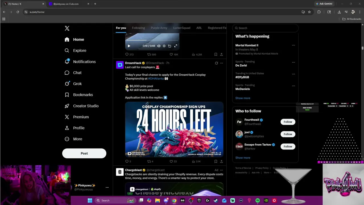Open Chrome three-dot menu
364x205 pixels.
(x=360, y=12)
